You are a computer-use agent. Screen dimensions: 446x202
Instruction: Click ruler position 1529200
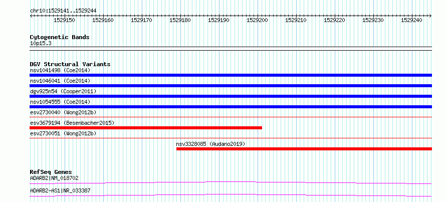tap(257, 20)
